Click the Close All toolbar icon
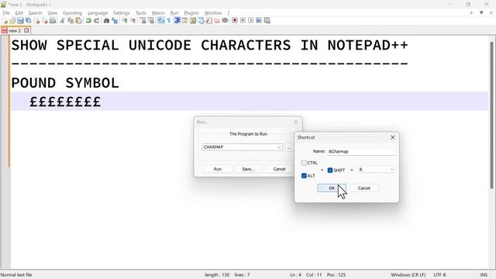Viewport: 496px width, 279px height. coord(45,21)
